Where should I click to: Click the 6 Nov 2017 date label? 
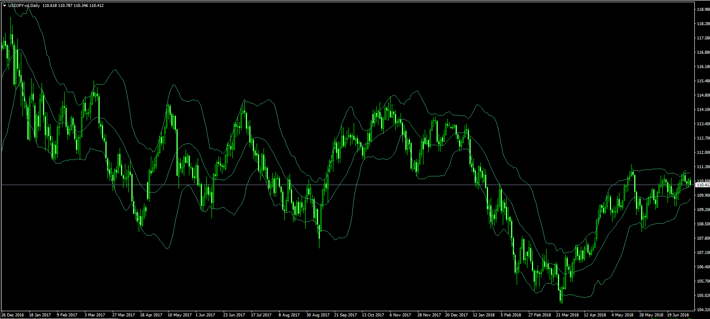[x=401, y=315]
